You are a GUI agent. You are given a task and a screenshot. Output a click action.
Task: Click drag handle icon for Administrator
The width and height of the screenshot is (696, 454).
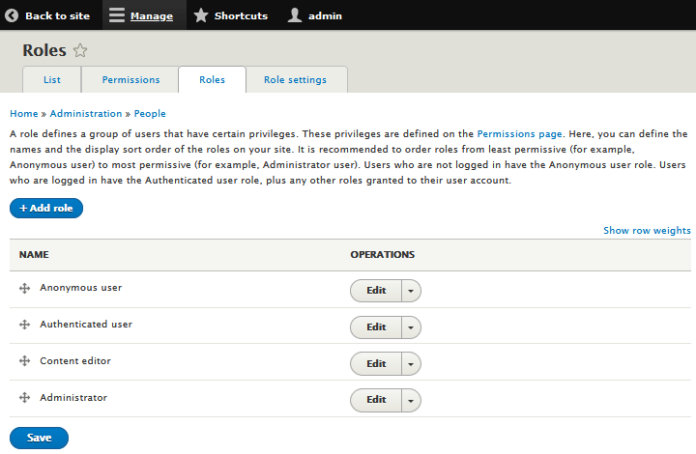tap(25, 398)
